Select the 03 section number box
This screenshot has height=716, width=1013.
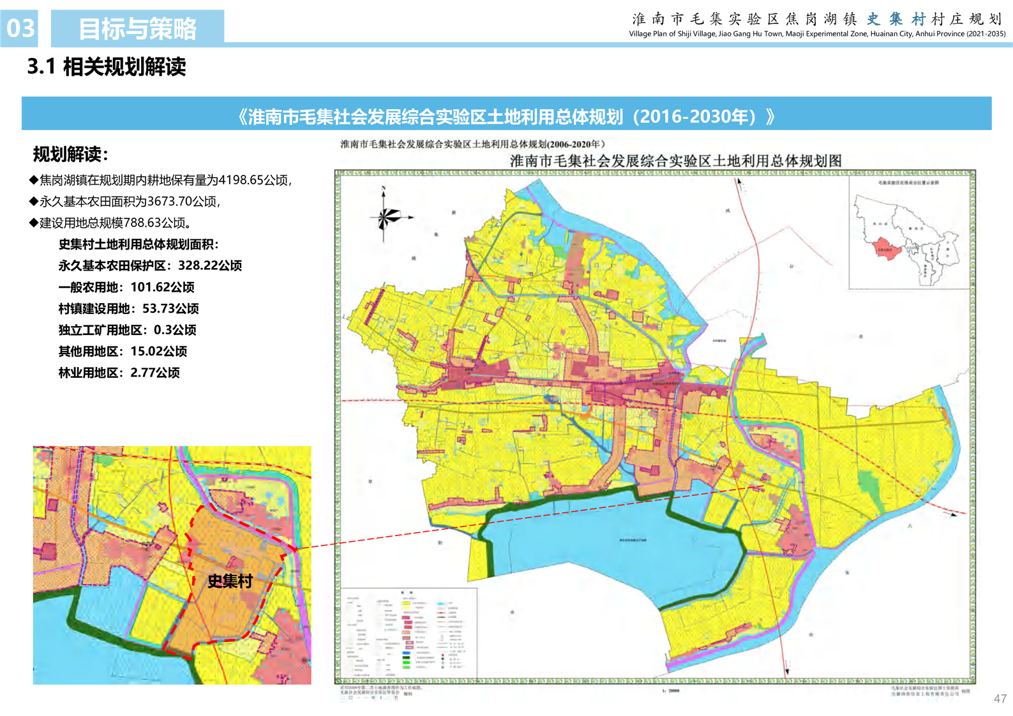20,28
